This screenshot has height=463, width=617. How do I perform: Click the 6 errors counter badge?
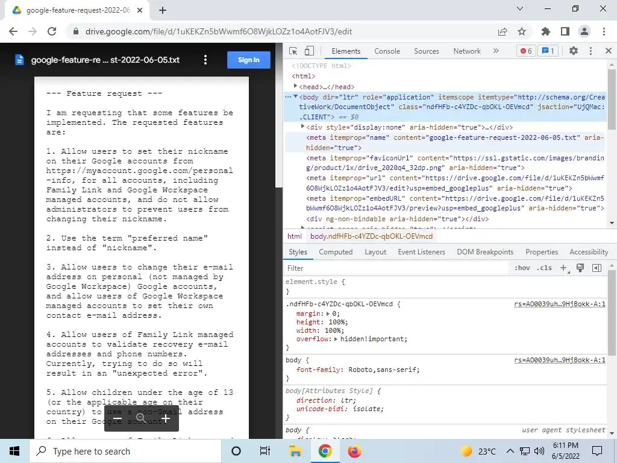[x=526, y=51]
